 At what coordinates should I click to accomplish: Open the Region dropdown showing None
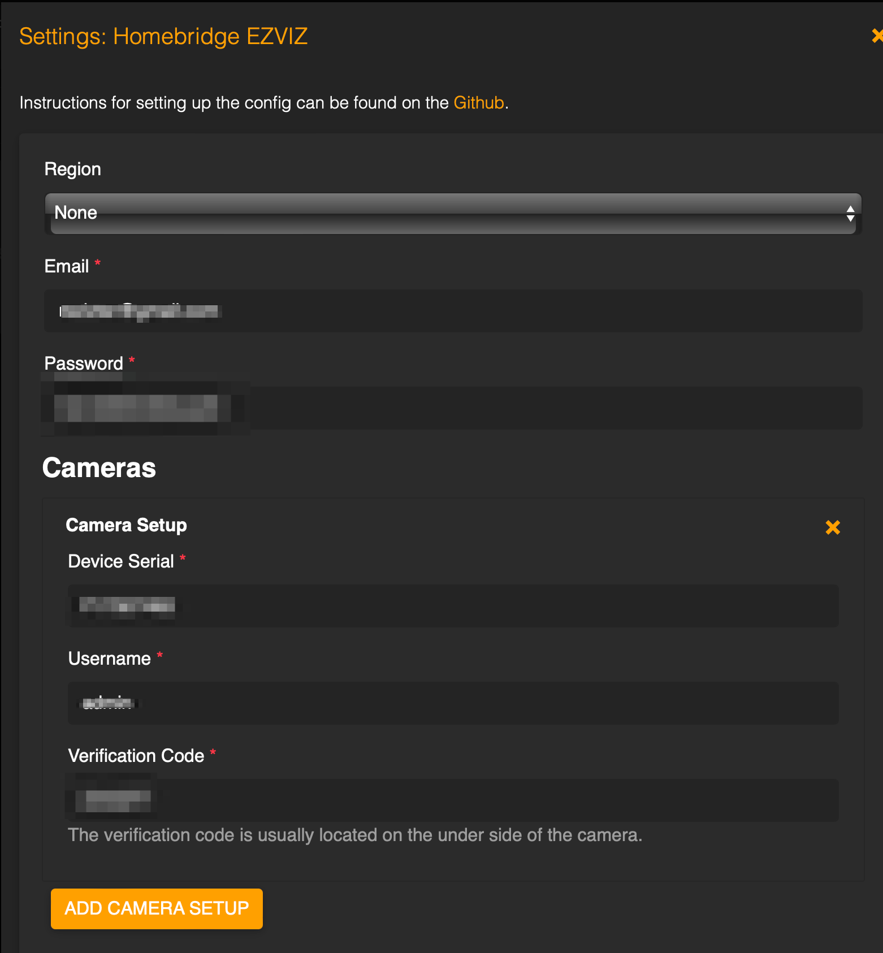point(453,213)
